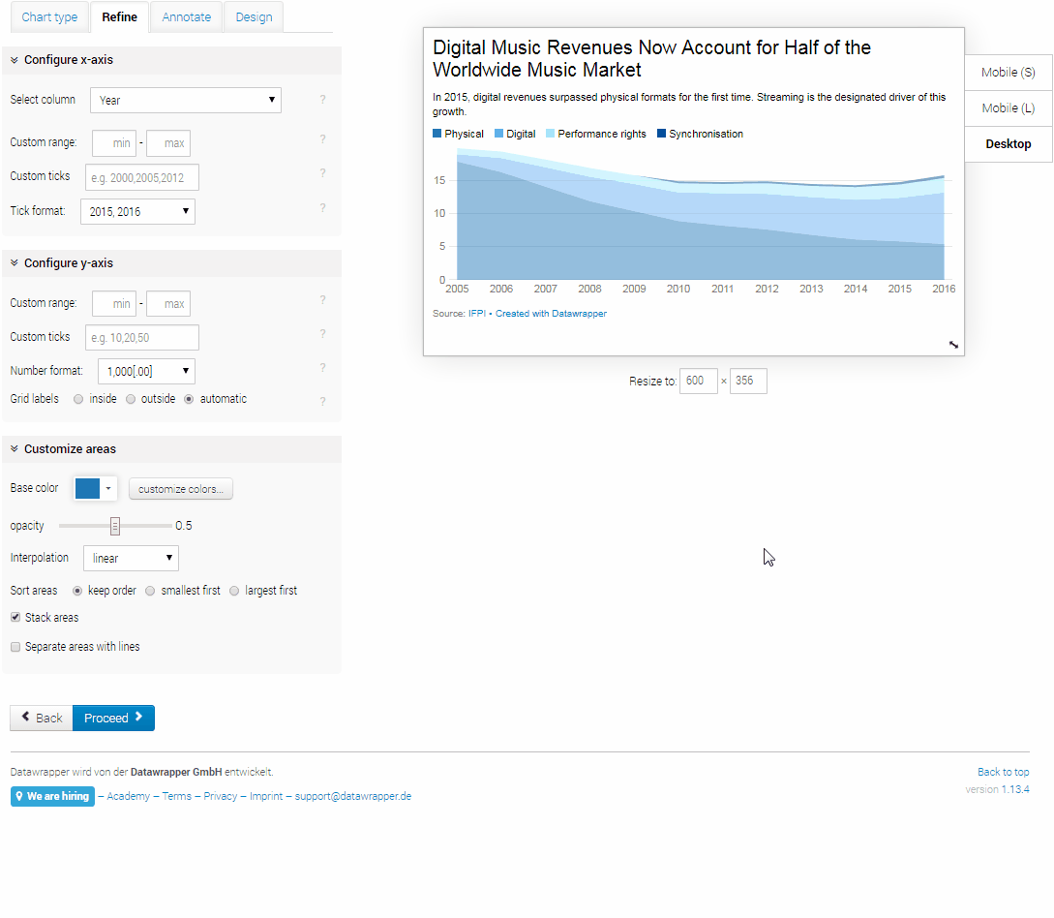This screenshot has height=918, width=1054.
Task: Click the We are hiring badge
Action: tap(52, 796)
